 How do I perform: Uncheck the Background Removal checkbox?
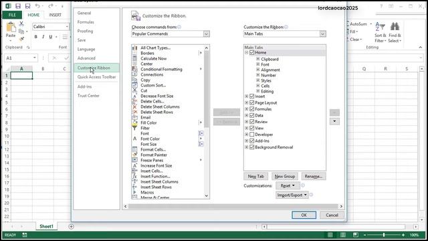click(x=252, y=147)
